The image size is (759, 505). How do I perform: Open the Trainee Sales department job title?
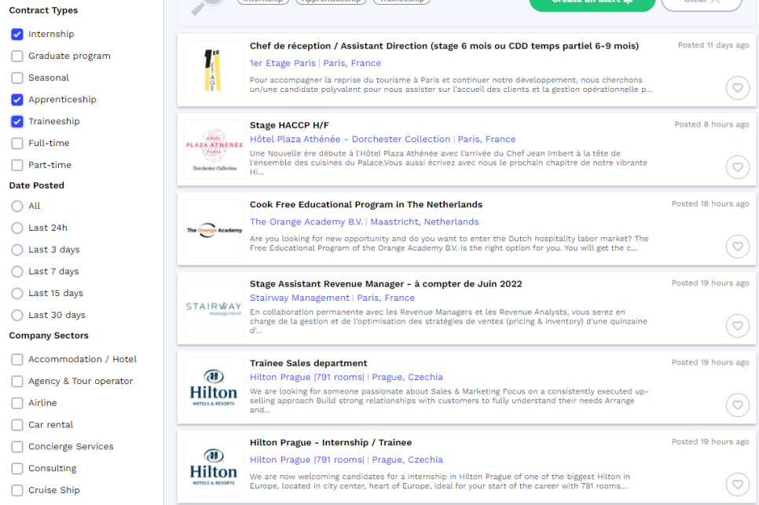click(x=308, y=364)
